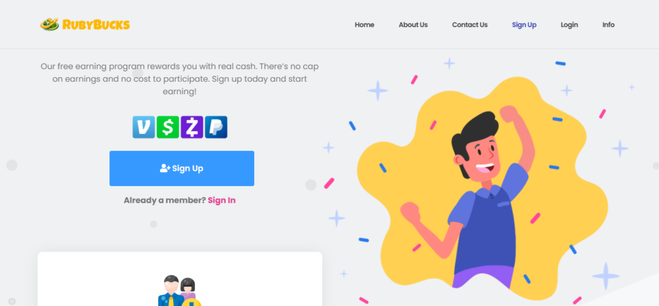The height and width of the screenshot is (306, 659).
Task: Go to About Us page
Action: (413, 25)
